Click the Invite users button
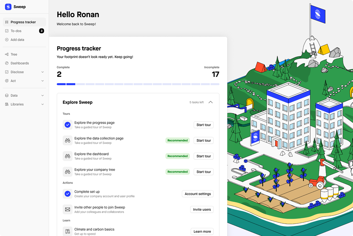Viewport: 353px width, 236px height. 202,210
